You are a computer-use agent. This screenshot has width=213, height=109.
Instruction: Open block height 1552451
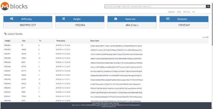pos(7,54)
